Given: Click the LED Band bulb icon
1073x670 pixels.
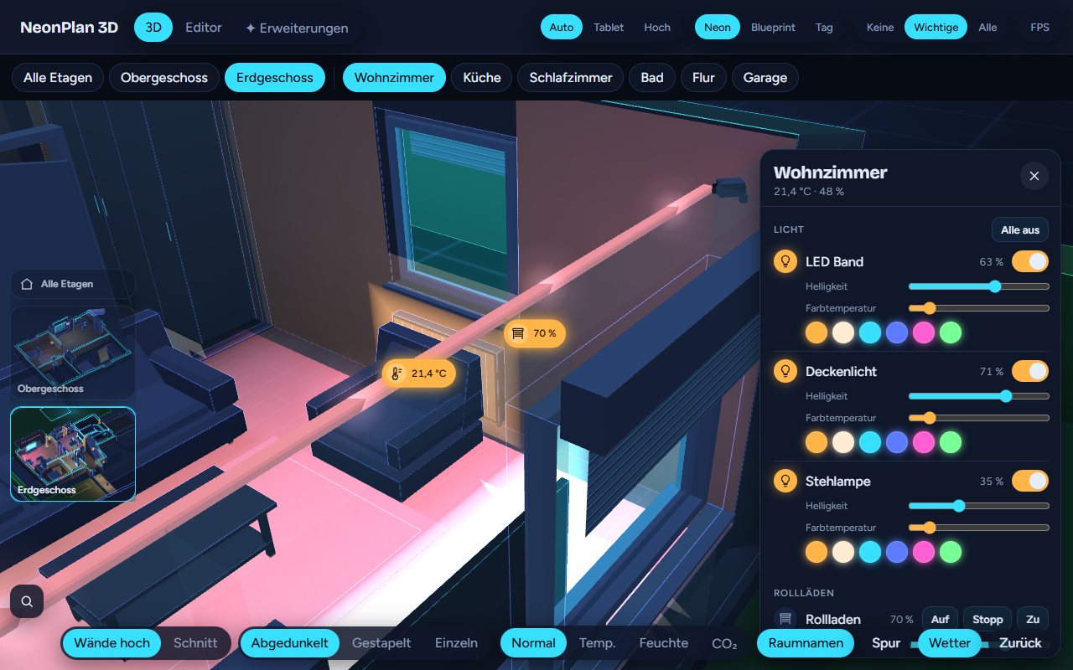Looking at the screenshot, I should pos(785,261).
